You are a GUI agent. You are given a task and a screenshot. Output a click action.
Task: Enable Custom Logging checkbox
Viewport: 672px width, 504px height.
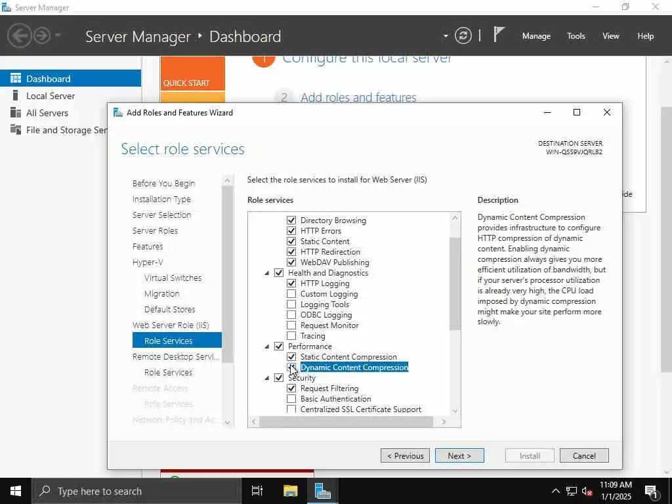(x=291, y=293)
